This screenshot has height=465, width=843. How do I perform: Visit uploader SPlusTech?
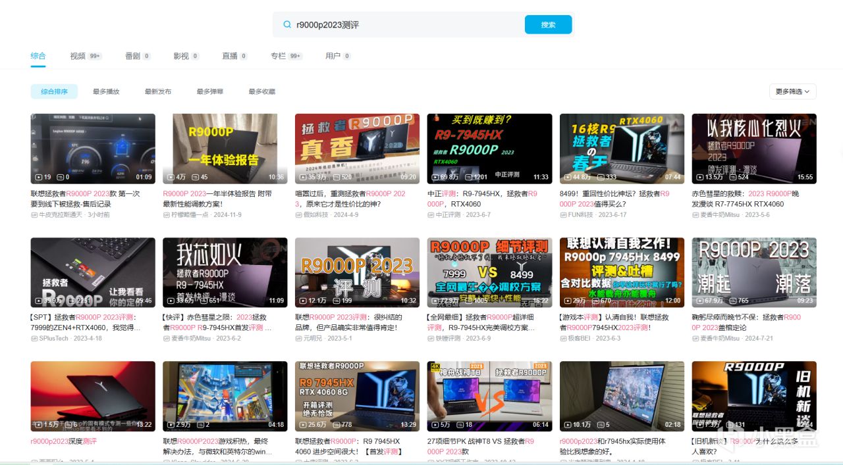pyautogui.click(x=53, y=338)
